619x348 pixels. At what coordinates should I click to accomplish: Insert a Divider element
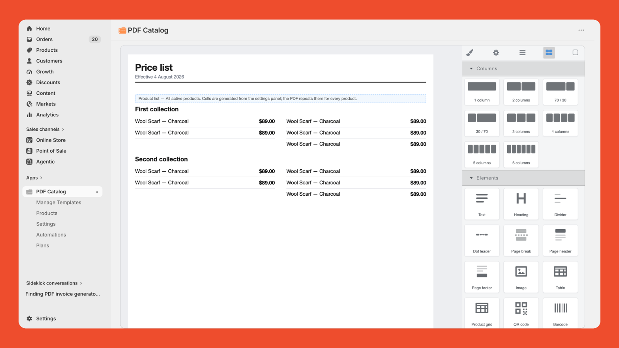click(x=560, y=204)
